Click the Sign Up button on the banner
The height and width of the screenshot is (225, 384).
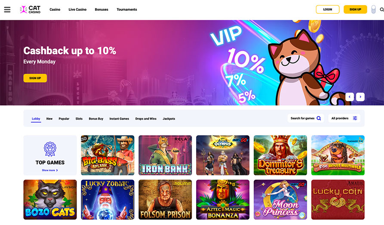(35, 78)
